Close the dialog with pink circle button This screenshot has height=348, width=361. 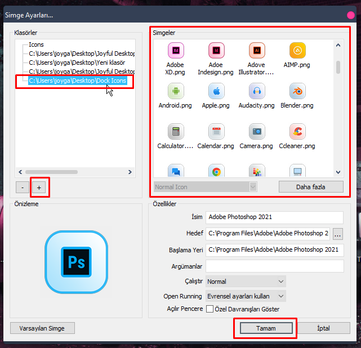tap(351, 15)
